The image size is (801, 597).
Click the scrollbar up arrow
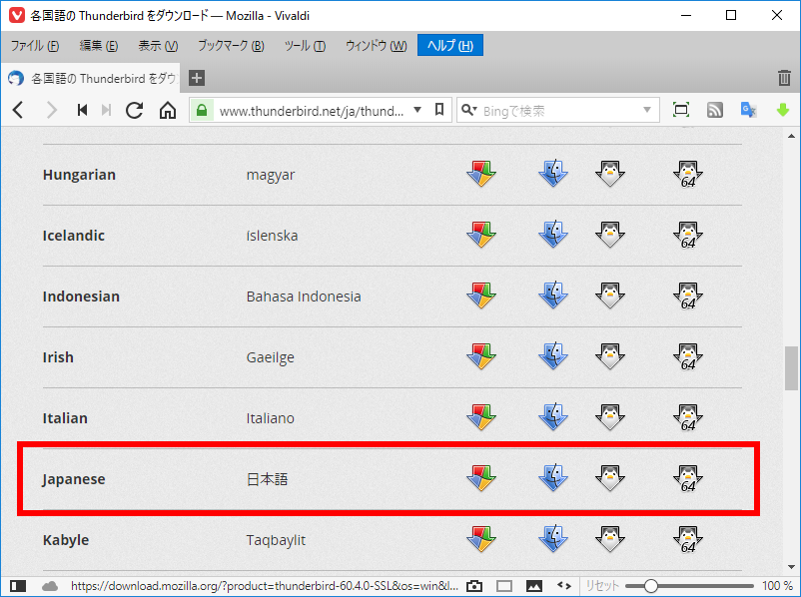point(791,136)
